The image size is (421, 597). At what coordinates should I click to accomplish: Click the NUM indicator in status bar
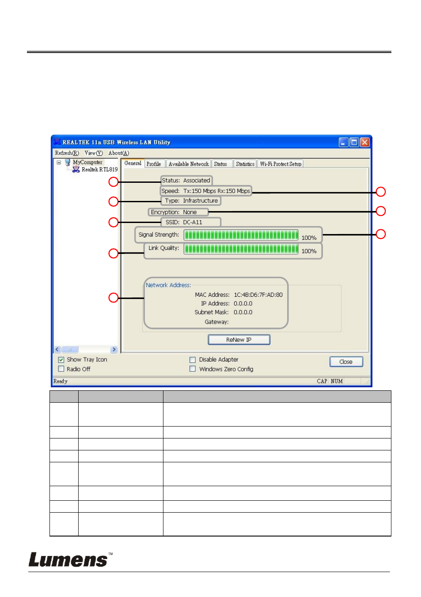coord(337,381)
